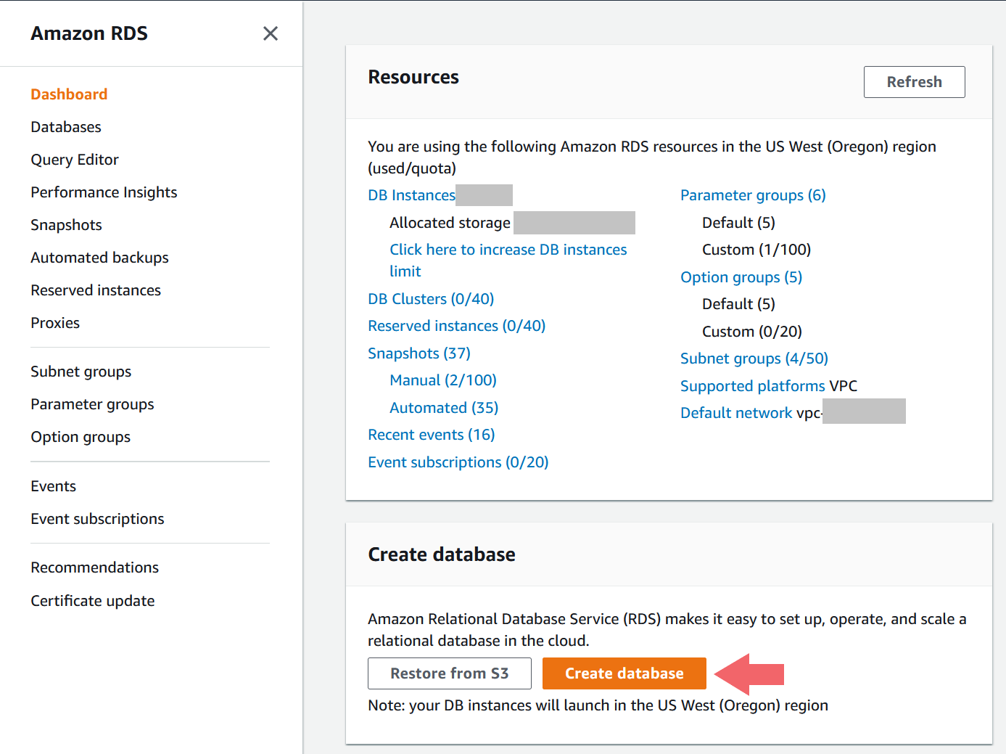Select Default (5) under Parameter groups

pyautogui.click(x=738, y=223)
